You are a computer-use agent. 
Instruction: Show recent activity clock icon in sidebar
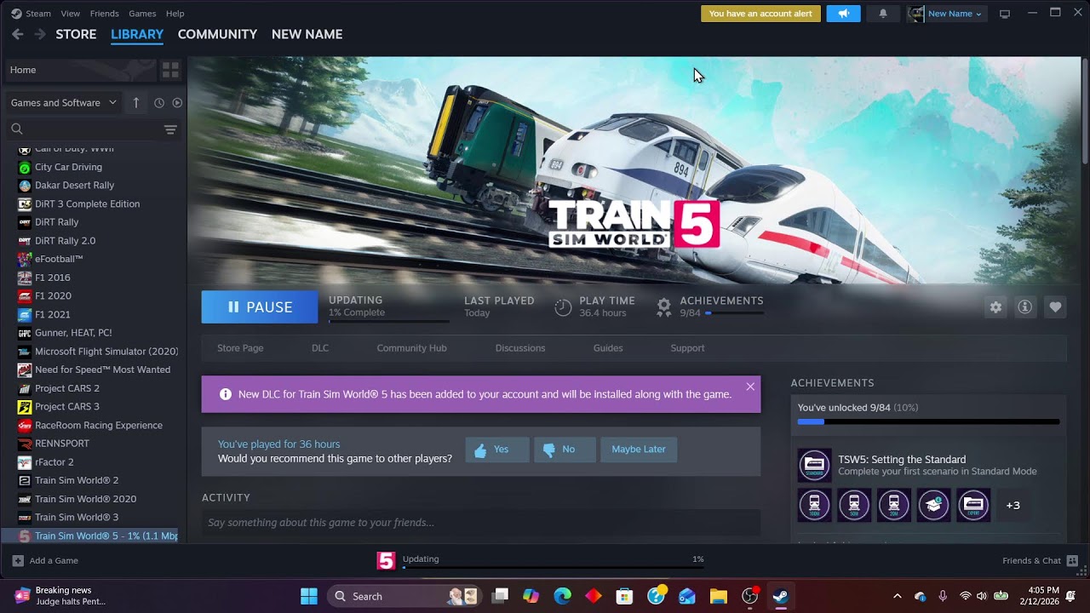point(159,103)
